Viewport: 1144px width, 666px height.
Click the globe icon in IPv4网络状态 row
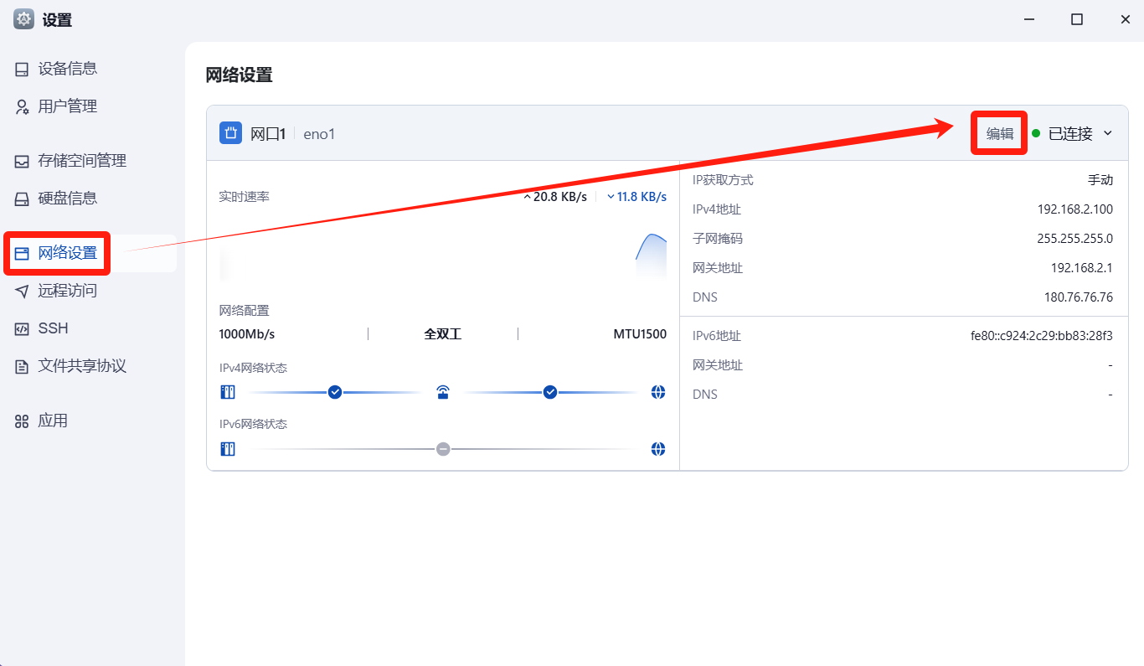coord(658,392)
